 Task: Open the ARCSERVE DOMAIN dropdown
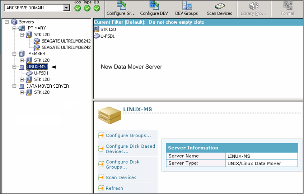click(66, 8)
